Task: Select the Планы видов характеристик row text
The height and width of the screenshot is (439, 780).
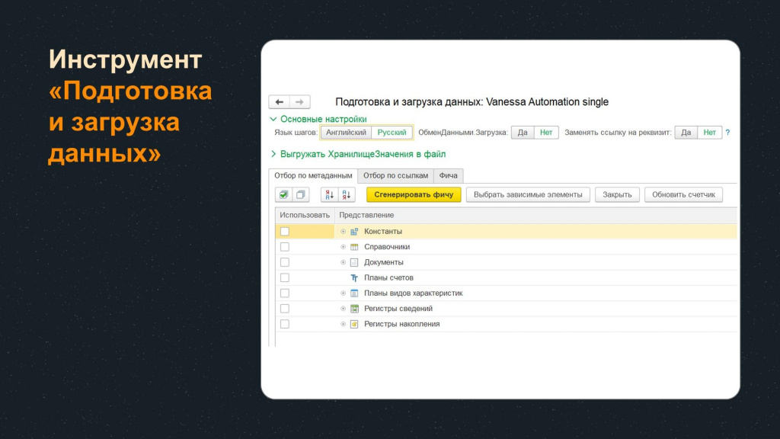Action: point(414,293)
